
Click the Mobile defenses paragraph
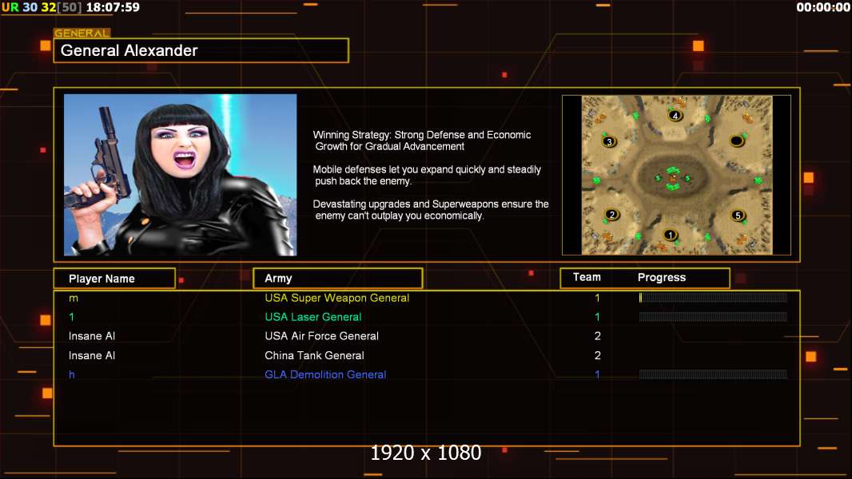point(427,175)
